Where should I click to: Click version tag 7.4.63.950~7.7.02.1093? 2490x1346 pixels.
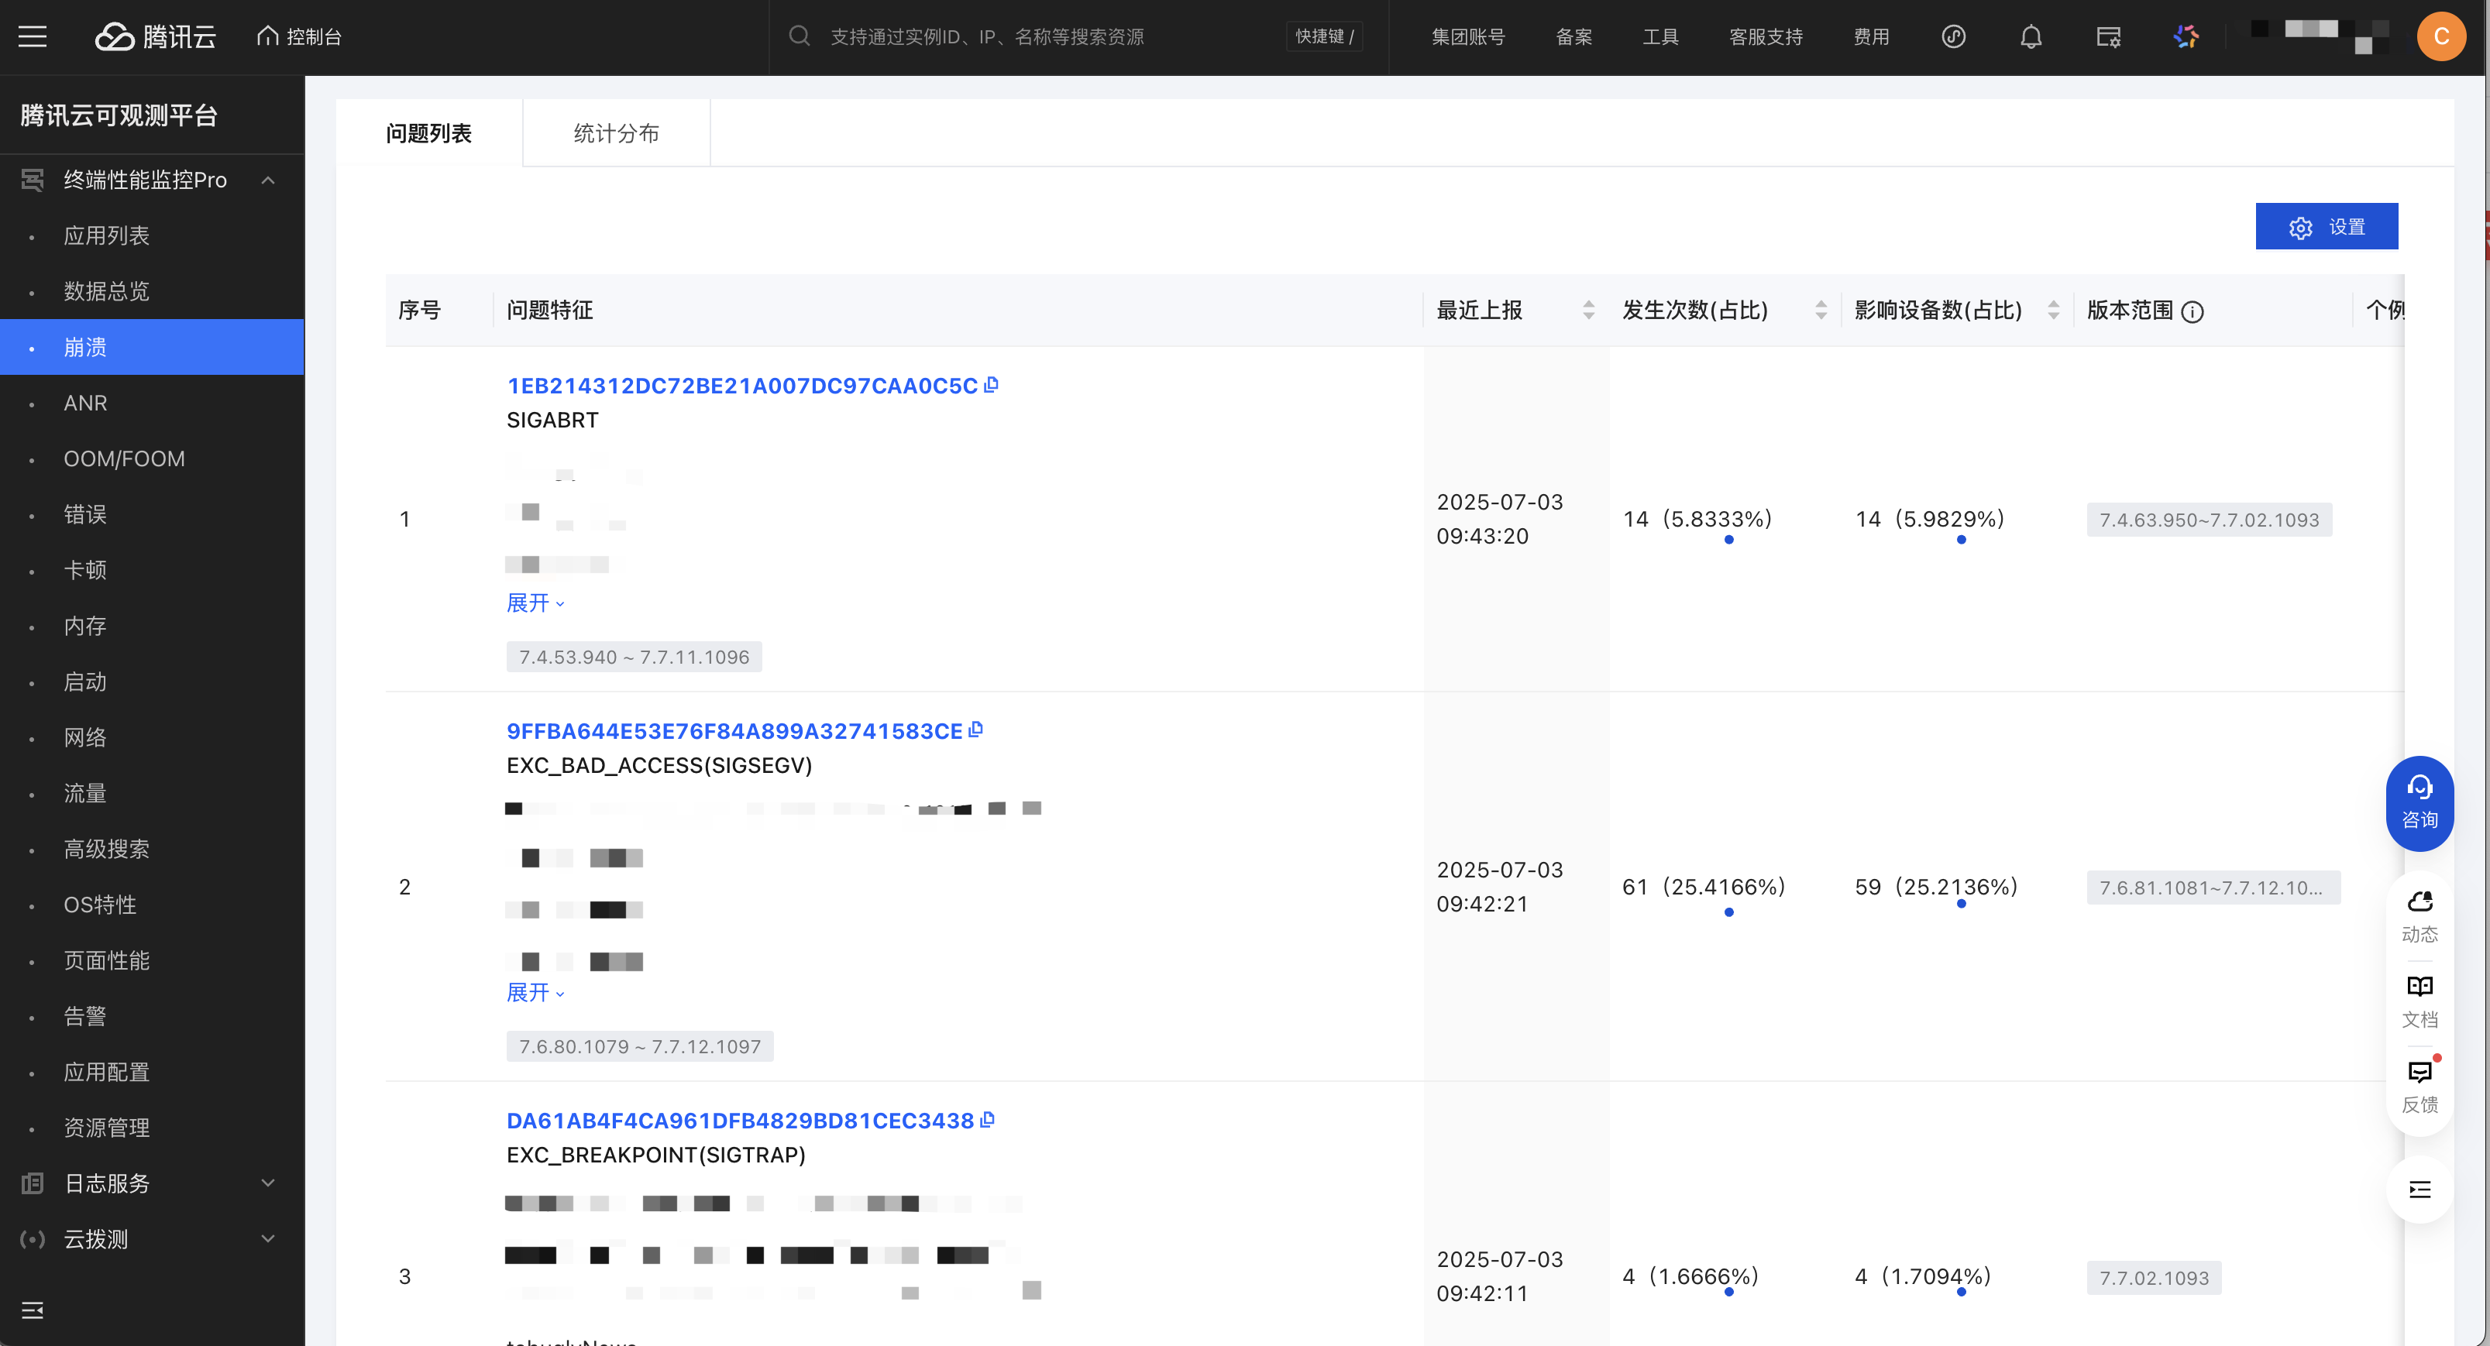tap(2209, 520)
